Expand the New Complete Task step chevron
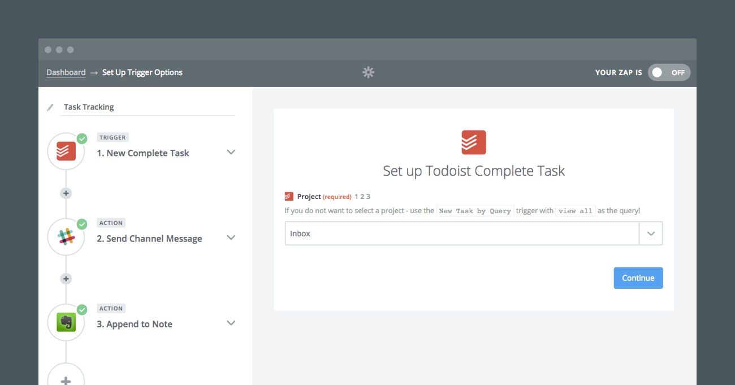735x385 pixels. tap(231, 152)
